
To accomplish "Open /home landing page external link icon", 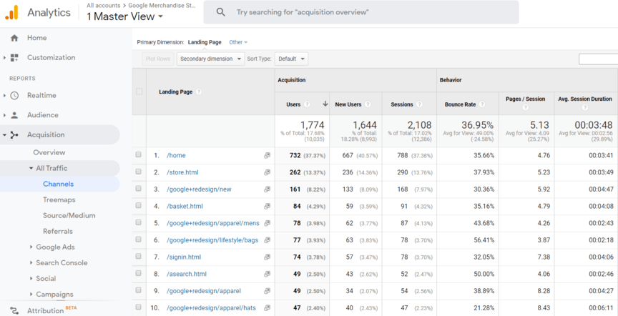I will click(267, 155).
